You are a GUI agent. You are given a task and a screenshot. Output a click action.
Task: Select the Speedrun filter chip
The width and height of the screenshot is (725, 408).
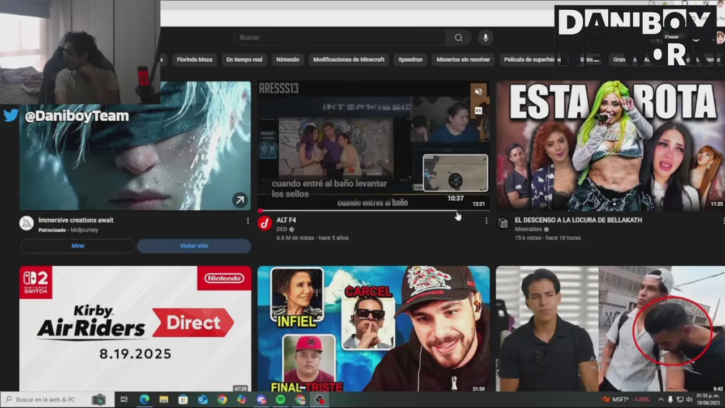(410, 59)
